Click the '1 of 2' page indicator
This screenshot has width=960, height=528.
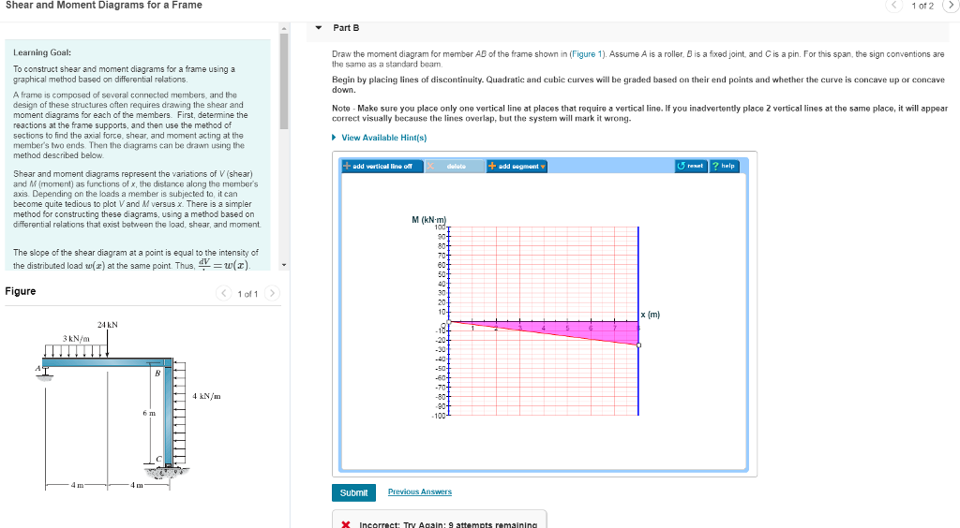coord(922,6)
